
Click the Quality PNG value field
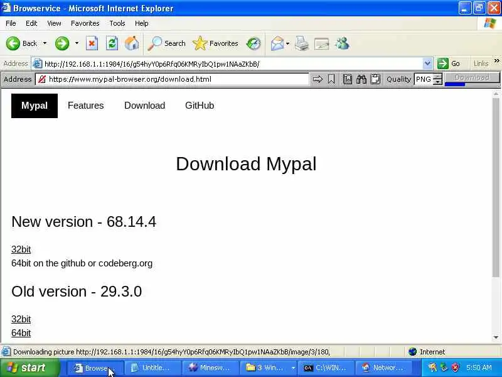pyautogui.click(x=423, y=79)
